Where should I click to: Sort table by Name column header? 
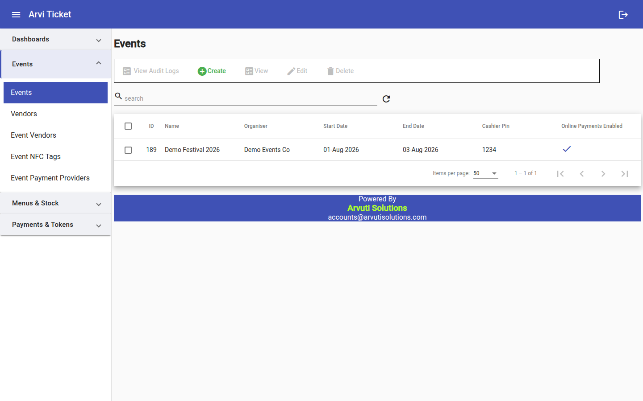tap(172, 126)
